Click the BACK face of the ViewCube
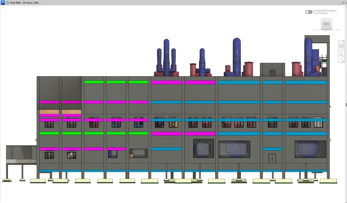Image resolution: width=347 pixels, height=203 pixels. [326, 24]
